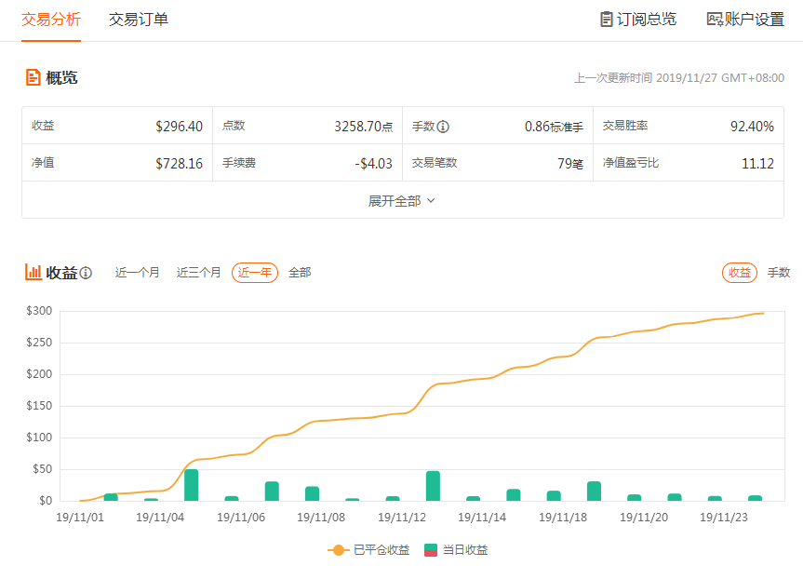Click the $300 y-axis label

[x=39, y=311]
